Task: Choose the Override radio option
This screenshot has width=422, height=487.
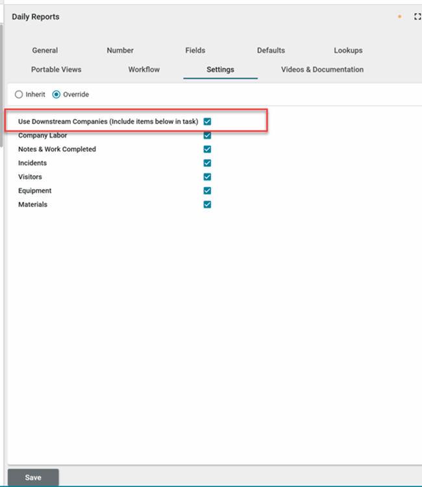Action: point(56,95)
